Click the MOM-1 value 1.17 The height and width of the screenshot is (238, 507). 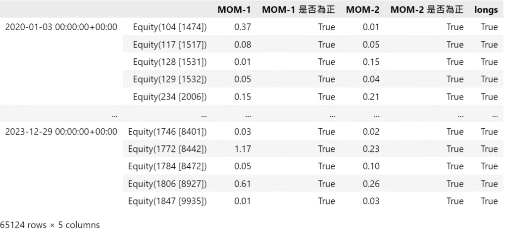[x=243, y=149]
